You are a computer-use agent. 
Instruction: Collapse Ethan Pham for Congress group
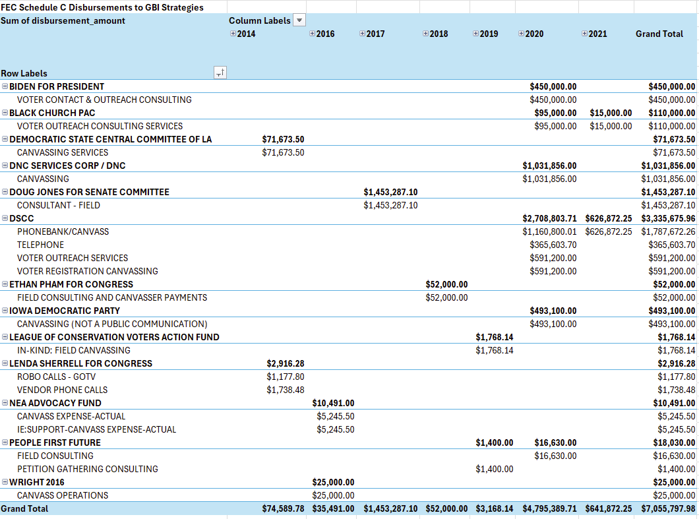point(5,284)
